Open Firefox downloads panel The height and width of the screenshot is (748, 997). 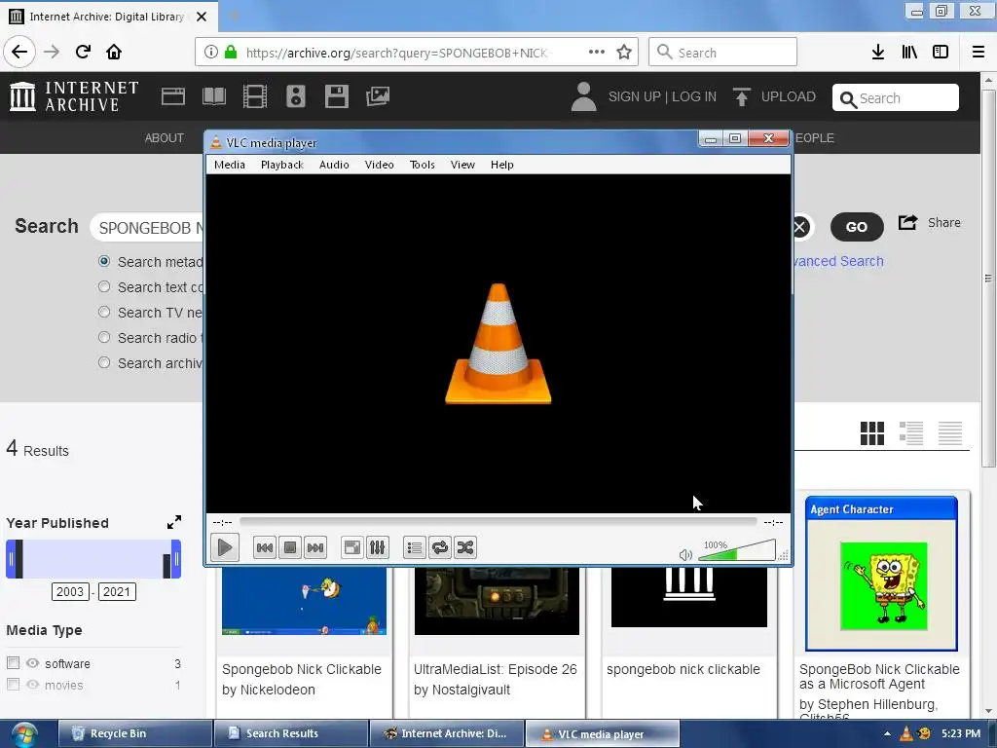pos(878,53)
